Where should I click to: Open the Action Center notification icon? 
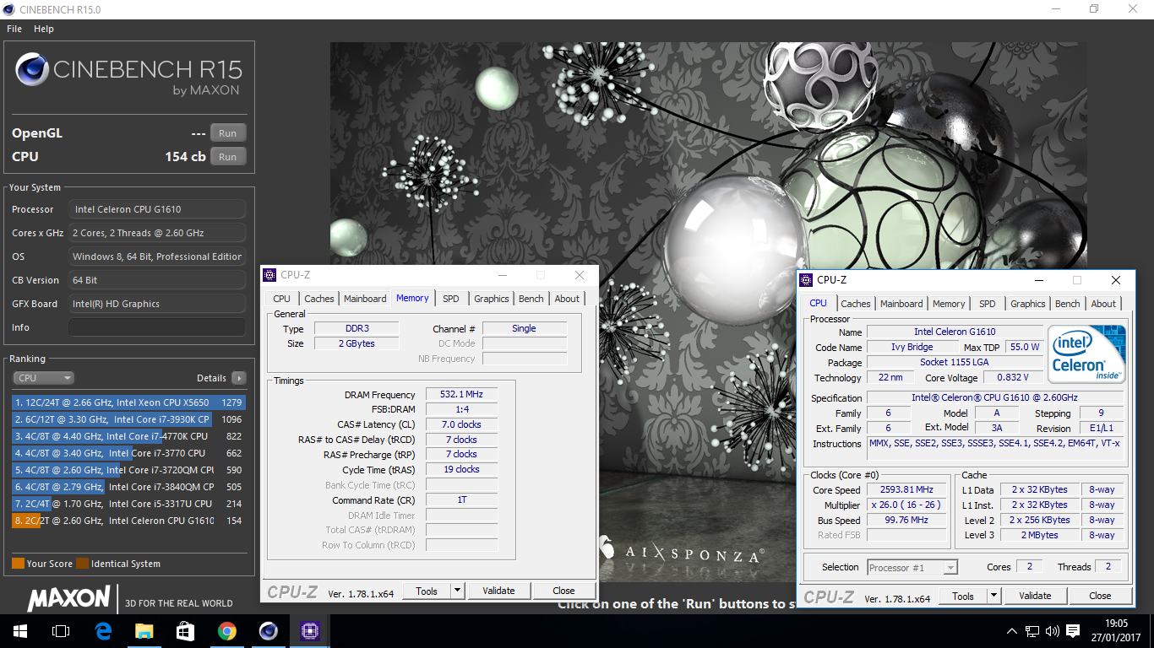(1073, 631)
